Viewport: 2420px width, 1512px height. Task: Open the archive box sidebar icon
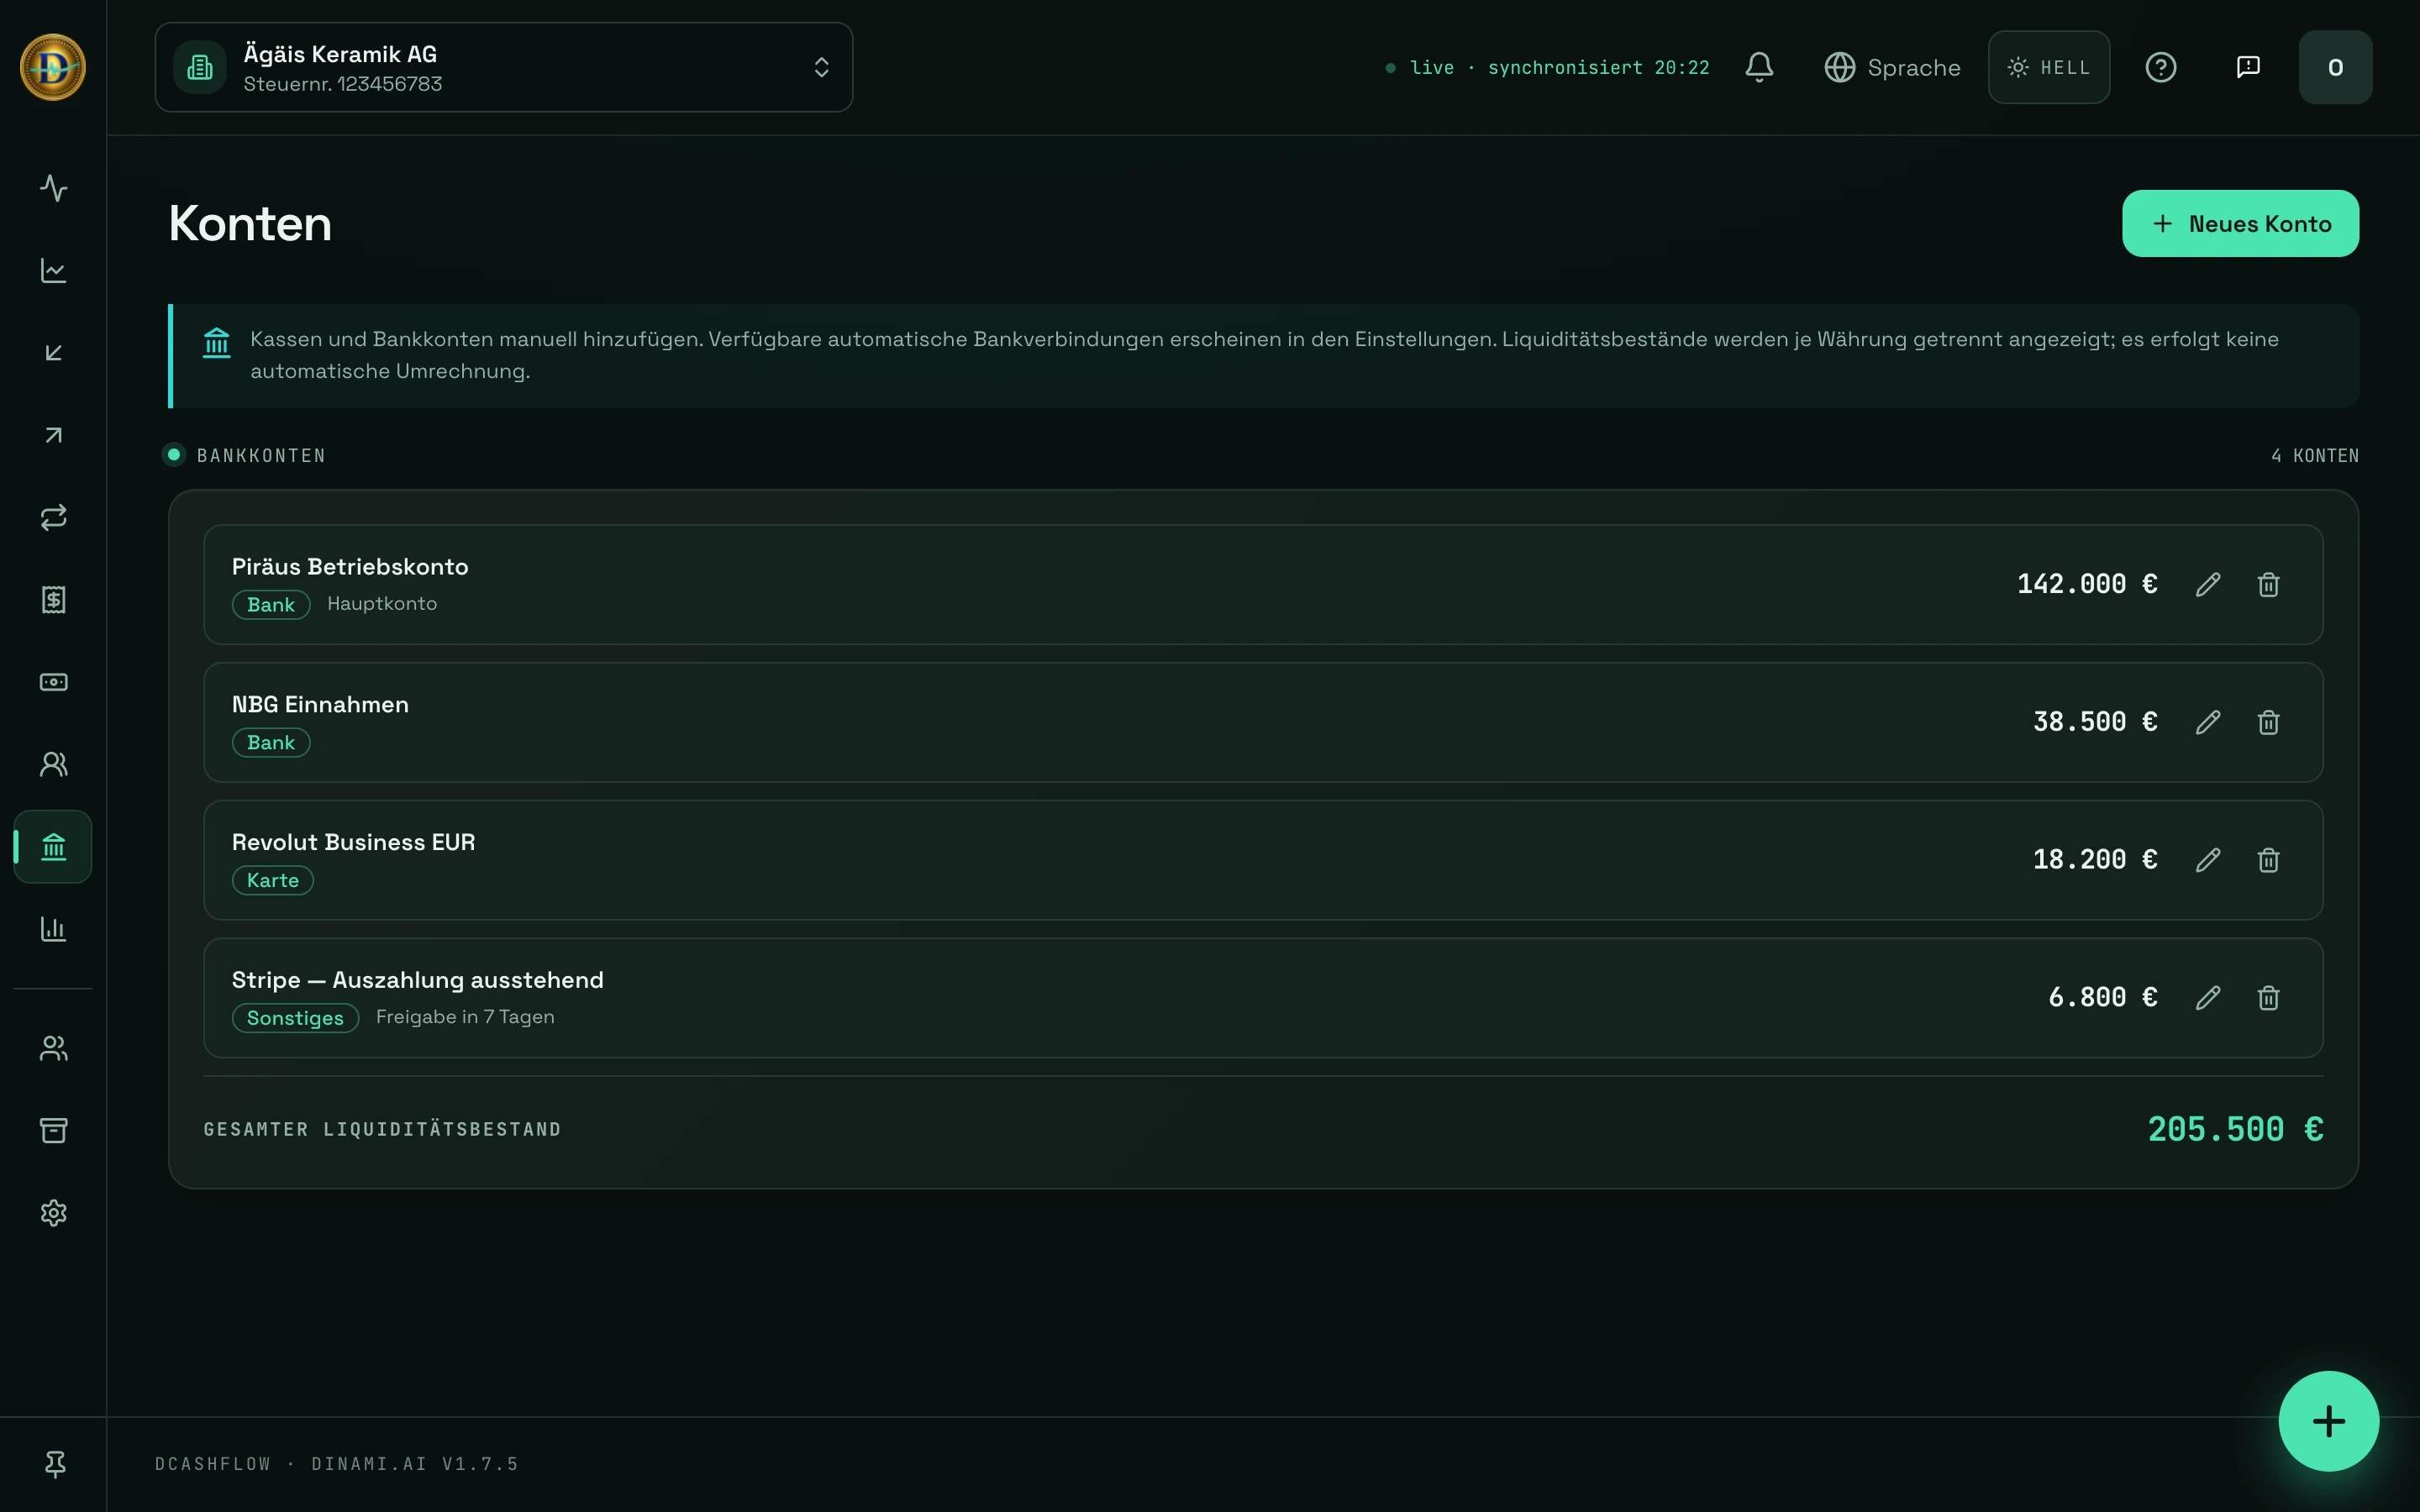click(x=53, y=1130)
